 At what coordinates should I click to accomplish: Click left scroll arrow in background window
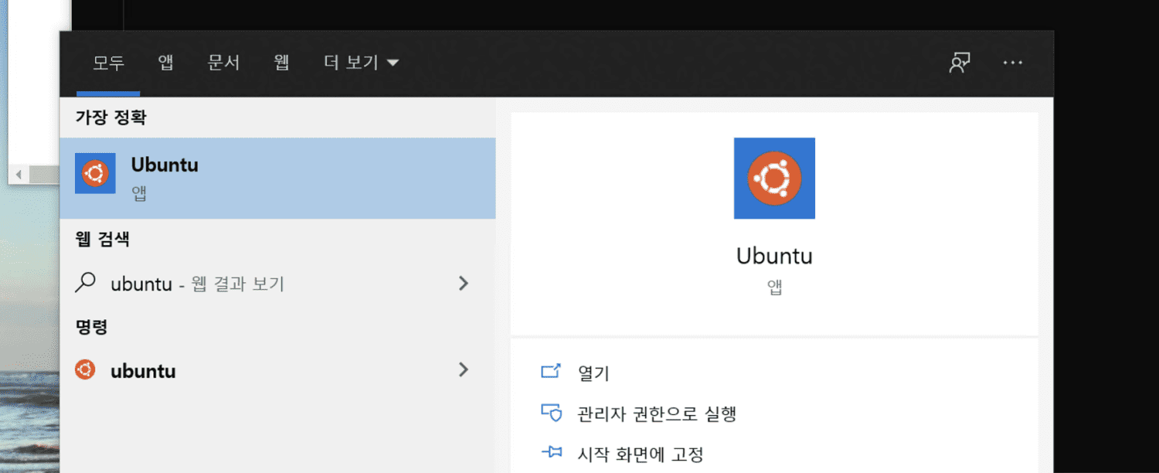pyautogui.click(x=19, y=175)
